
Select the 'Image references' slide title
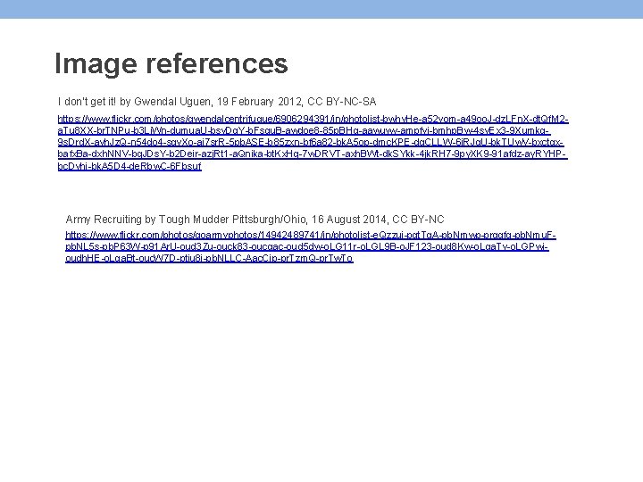171,63
